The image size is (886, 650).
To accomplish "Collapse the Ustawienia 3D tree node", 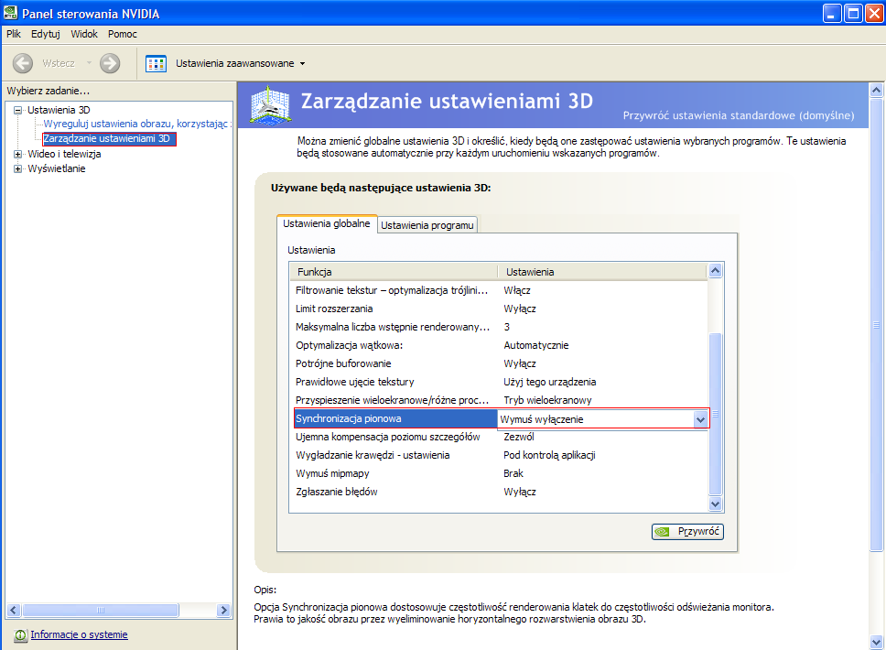I will click(x=17, y=110).
